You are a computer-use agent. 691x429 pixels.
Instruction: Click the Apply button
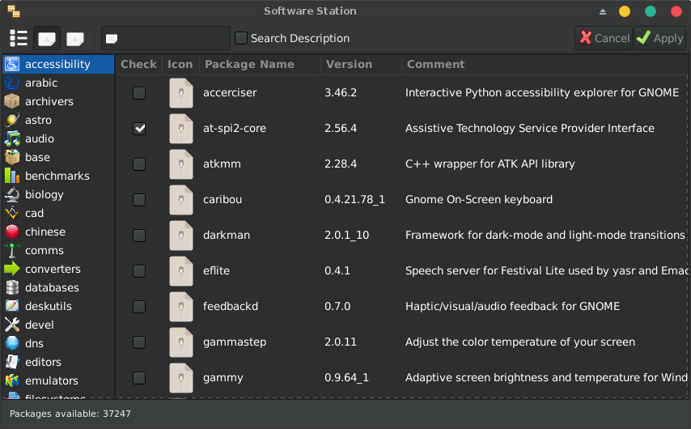tap(659, 38)
